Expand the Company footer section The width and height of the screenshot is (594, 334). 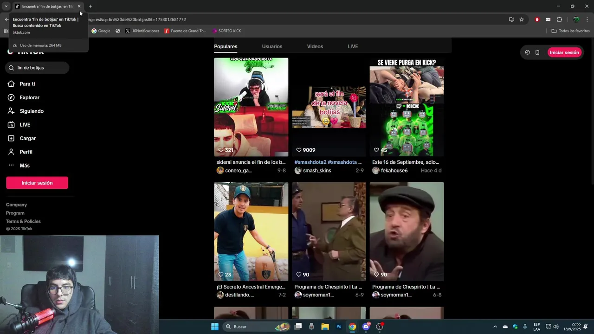point(16,205)
